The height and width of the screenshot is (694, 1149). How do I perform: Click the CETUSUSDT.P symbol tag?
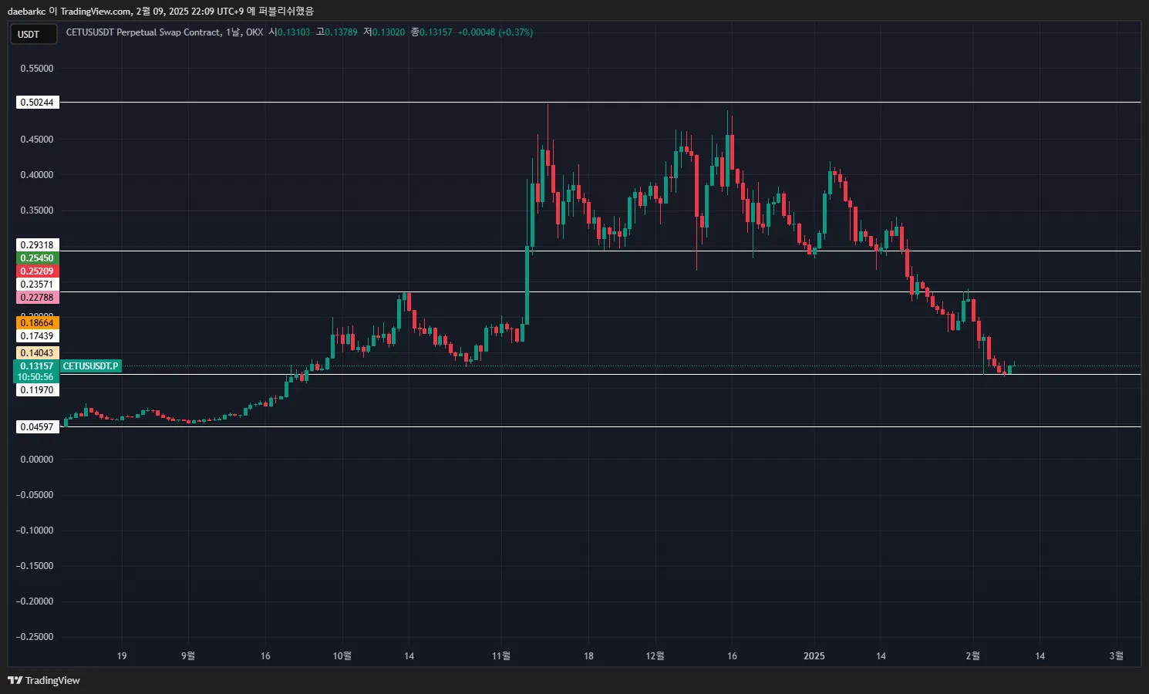(x=91, y=366)
